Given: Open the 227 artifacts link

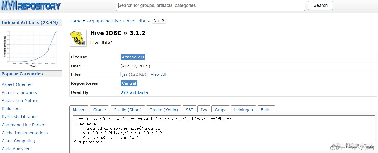Looking at the screenshot, I should pyautogui.click(x=134, y=92).
